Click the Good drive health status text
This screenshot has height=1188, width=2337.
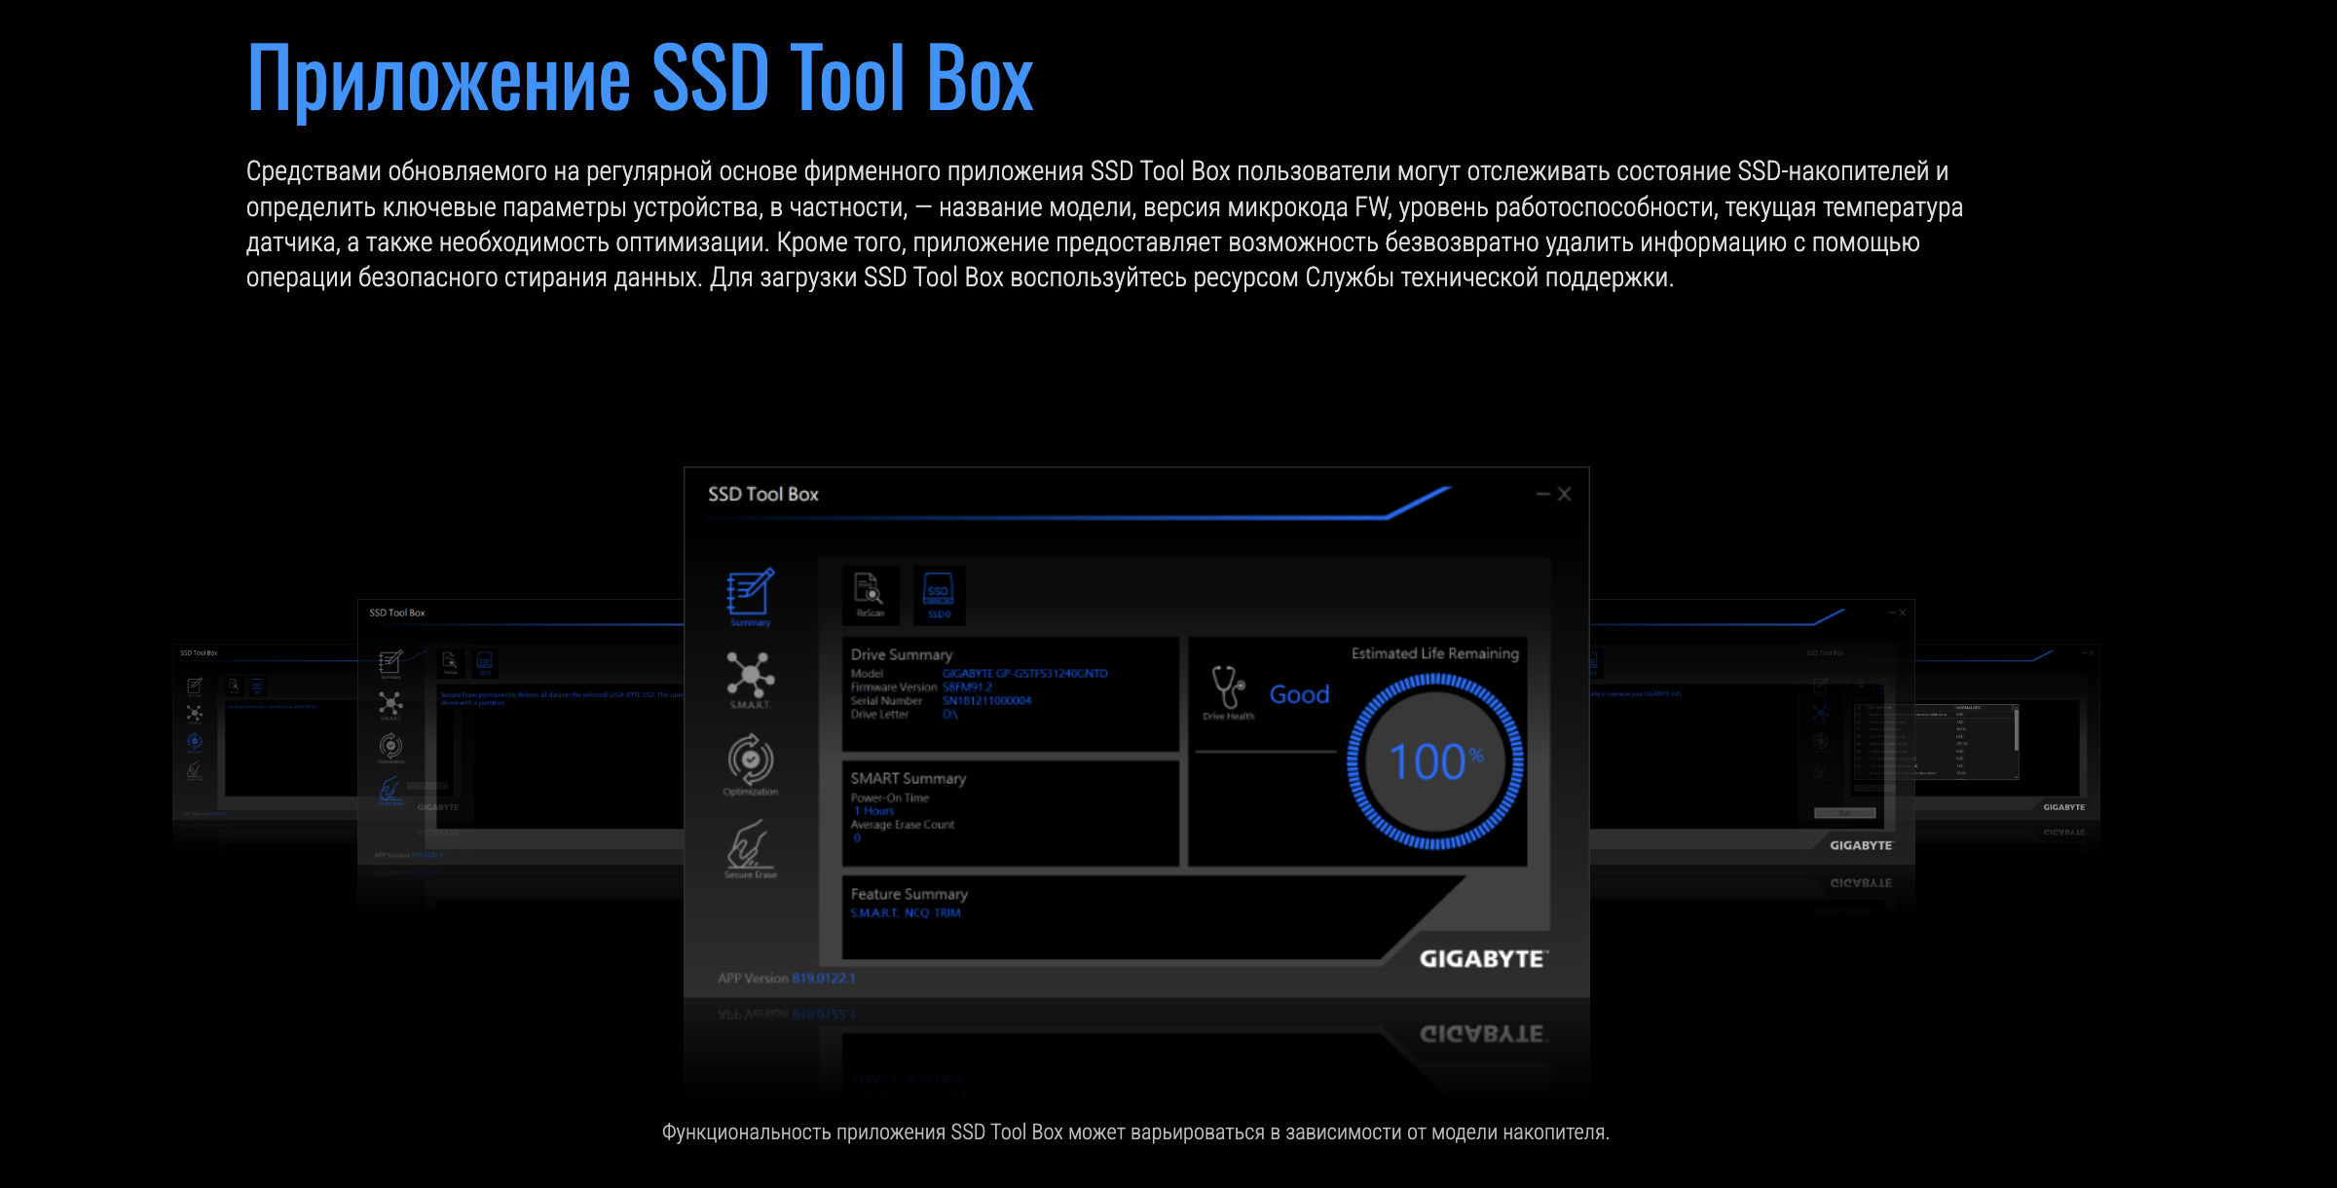pos(1299,694)
